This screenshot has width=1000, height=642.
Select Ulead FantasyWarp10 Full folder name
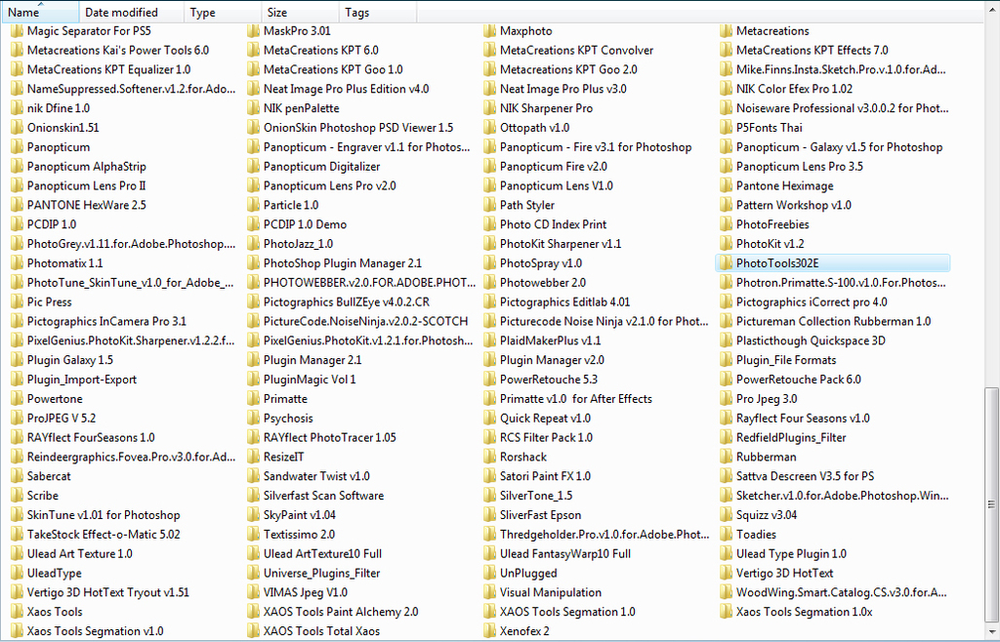point(565,553)
